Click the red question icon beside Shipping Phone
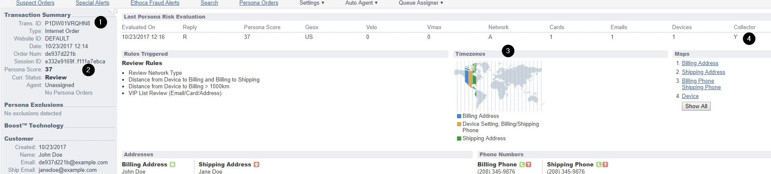 click(605, 164)
